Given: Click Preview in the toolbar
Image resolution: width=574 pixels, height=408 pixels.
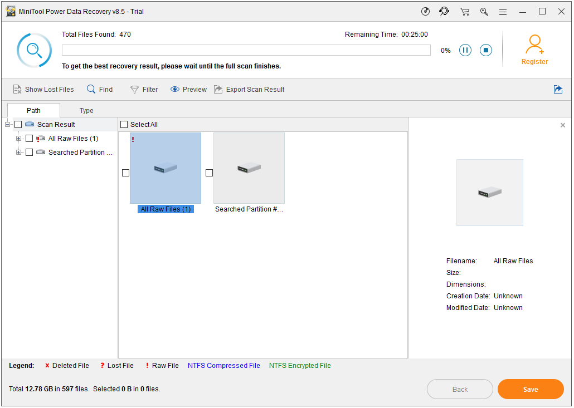Looking at the screenshot, I should [188, 90].
